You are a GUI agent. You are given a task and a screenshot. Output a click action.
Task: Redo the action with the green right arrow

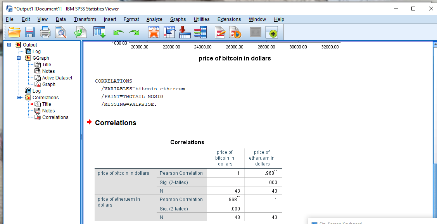pyautogui.click(x=134, y=33)
